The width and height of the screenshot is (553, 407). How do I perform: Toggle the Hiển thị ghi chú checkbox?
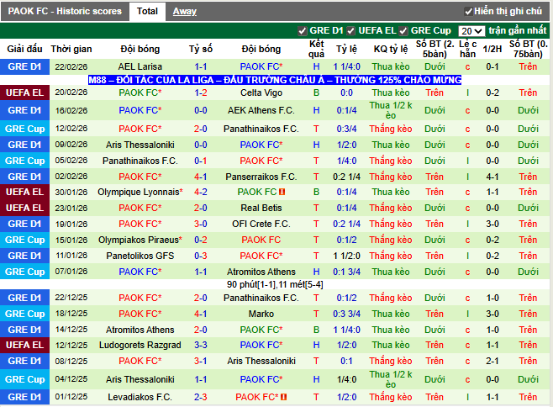coord(468,12)
